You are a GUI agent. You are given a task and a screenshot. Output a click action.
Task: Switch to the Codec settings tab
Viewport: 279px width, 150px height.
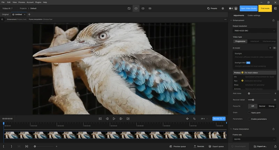pos(254,15)
